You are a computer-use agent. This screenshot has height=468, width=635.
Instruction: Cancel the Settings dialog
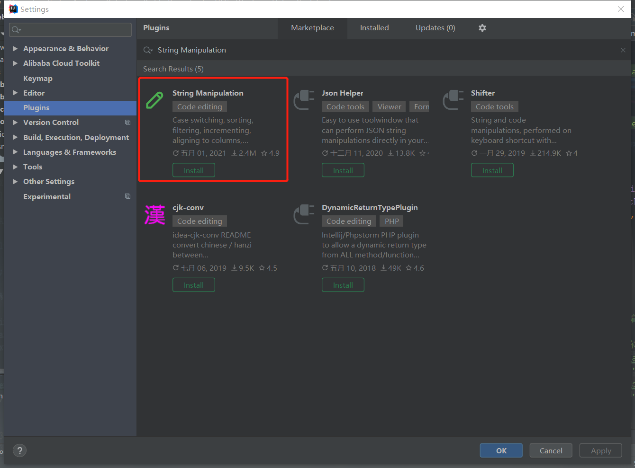551,450
